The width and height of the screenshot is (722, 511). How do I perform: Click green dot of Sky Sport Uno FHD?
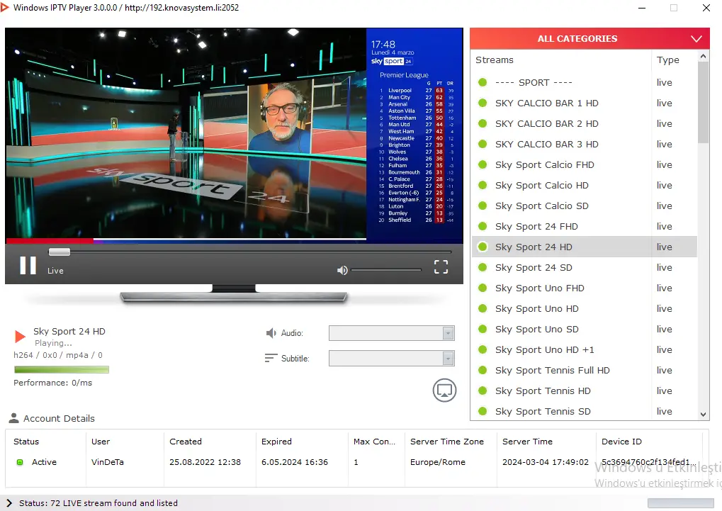point(483,288)
